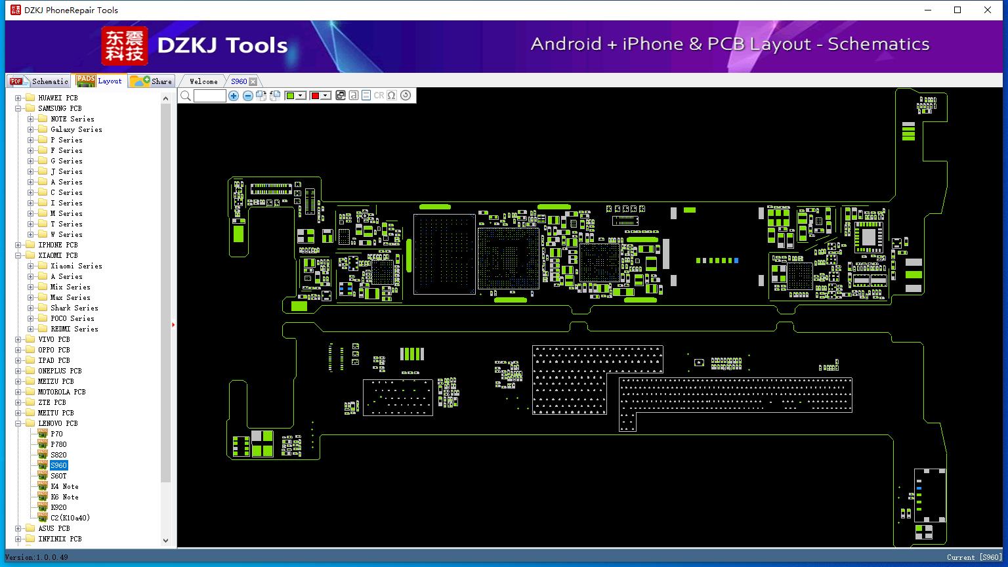Close the S960 tab

click(x=253, y=81)
